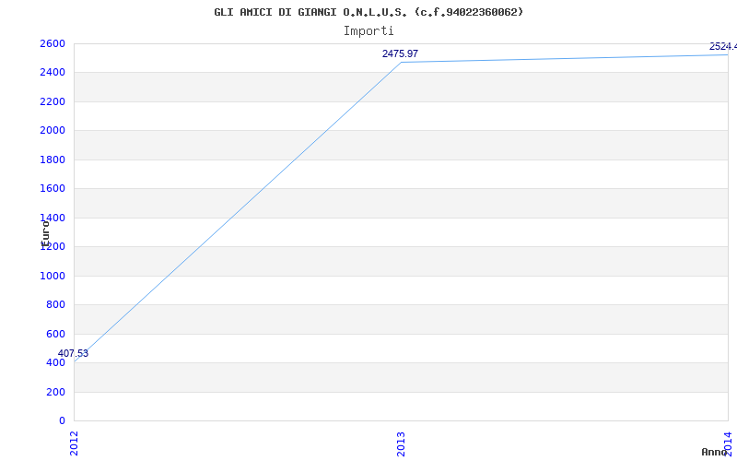This screenshot has height=461, width=737.
Task: Click the 0 y-axis value
Action: click(62, 420)
